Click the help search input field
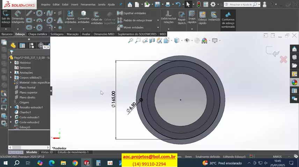The image size is (299, 167). coord(240,5)
